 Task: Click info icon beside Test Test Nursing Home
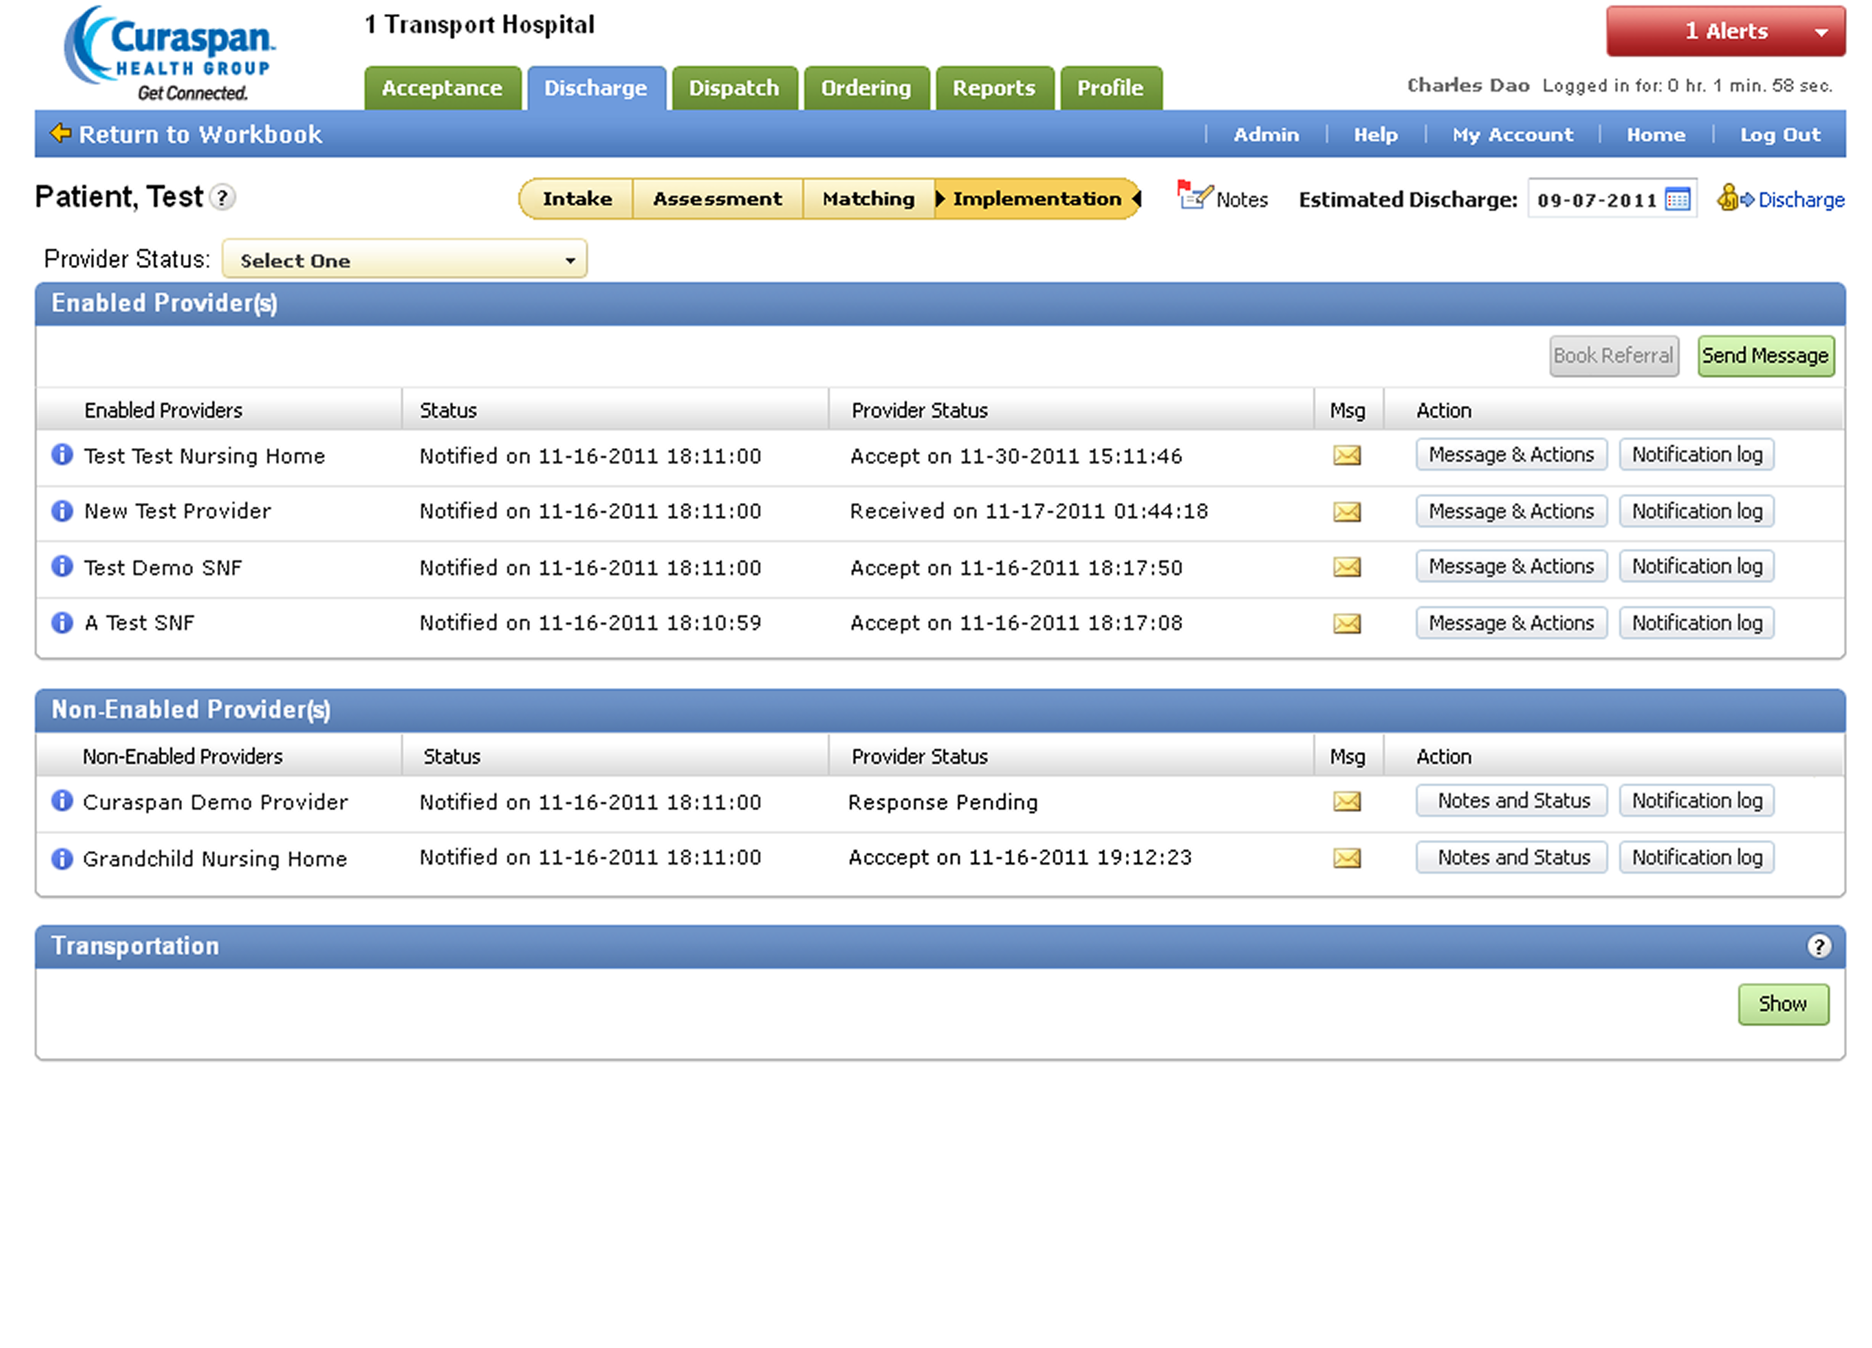62,455
